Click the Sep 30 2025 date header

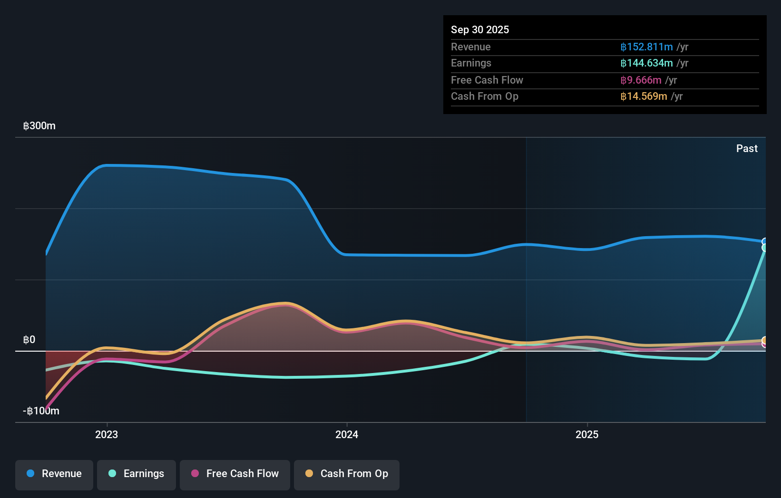point(480,29)
